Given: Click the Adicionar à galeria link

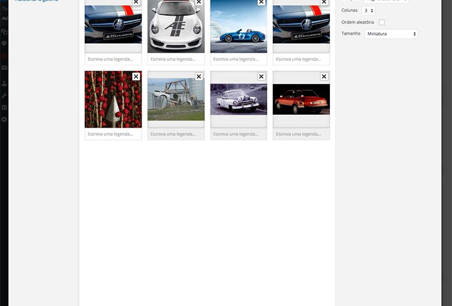Looking at the screenshot, I should pyautogui.click(x=37, y=1).
